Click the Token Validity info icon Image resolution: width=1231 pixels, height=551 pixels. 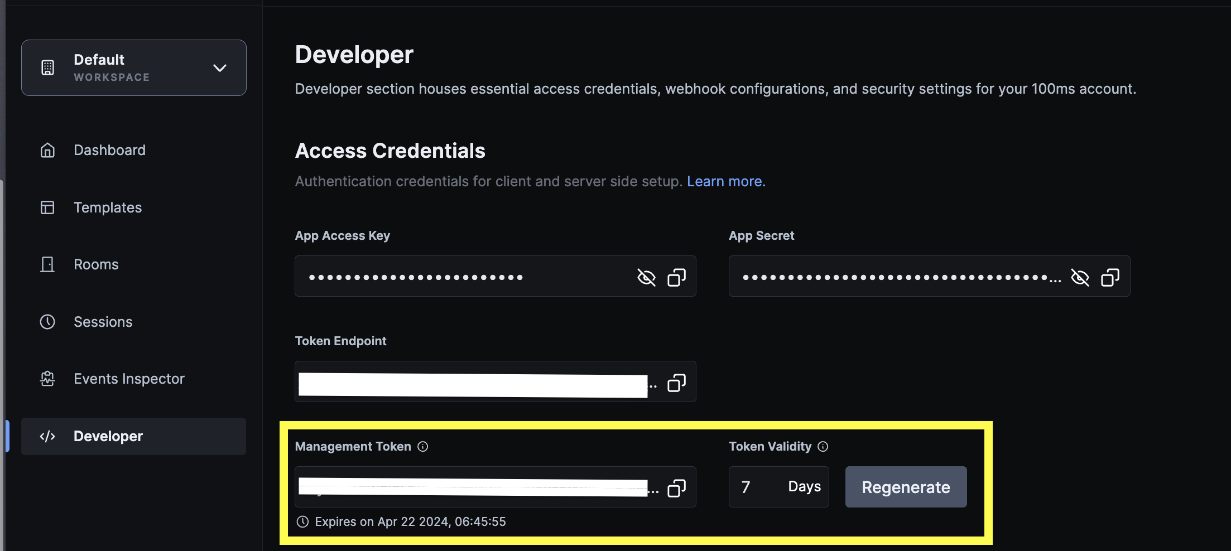[x=823, y=447]
